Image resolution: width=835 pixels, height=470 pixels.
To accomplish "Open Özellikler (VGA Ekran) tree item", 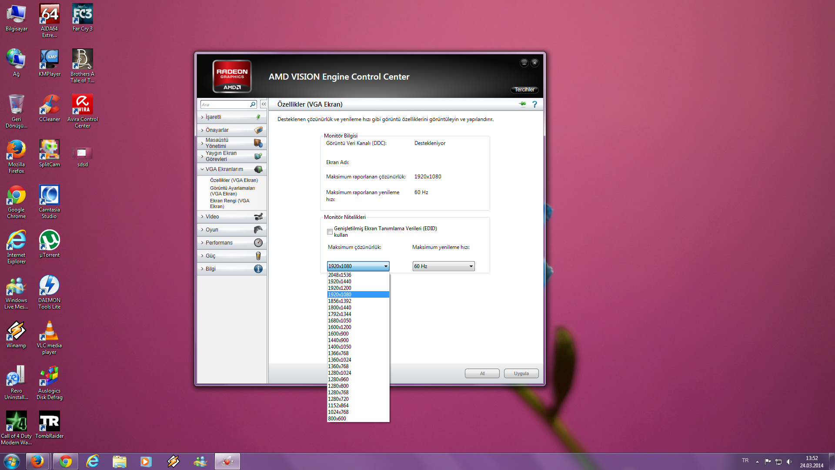I will pyautogui.click(x=234, y=180).
